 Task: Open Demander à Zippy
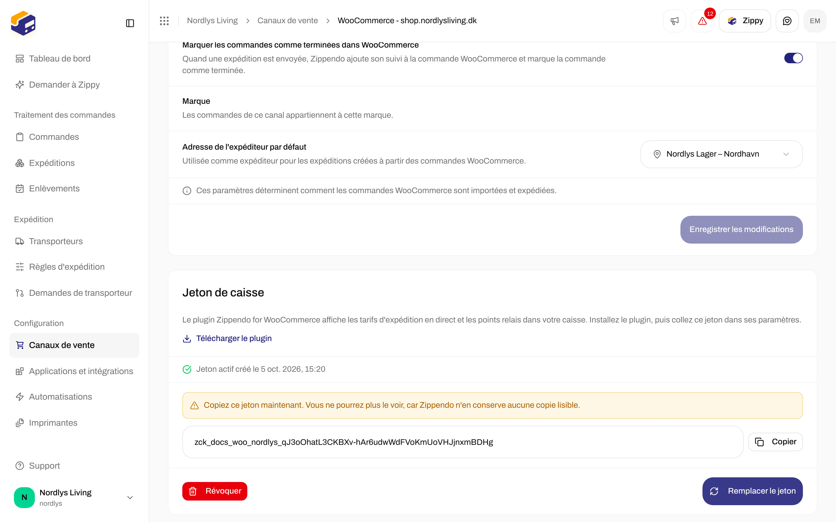[x=74, y=85]
